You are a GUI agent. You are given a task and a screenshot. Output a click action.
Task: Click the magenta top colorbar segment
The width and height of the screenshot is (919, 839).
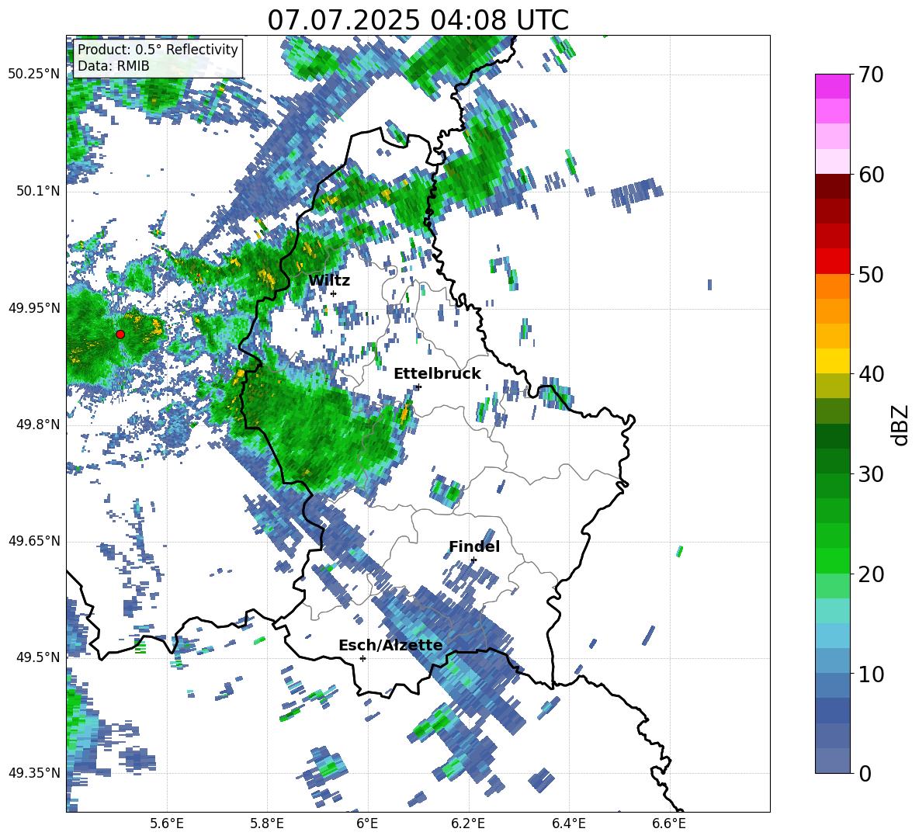832,87
